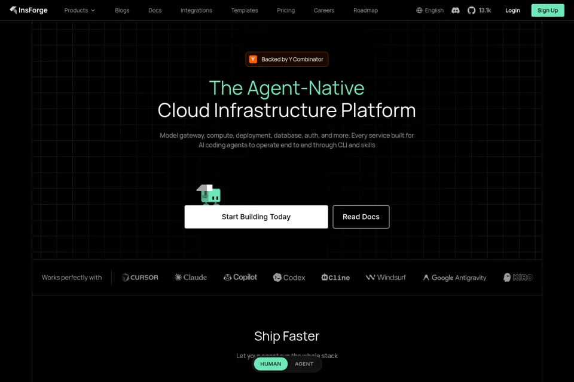Click "Works perfectly with" label
The width and height of the screenshot is (574, 382).
coord(72,278)
